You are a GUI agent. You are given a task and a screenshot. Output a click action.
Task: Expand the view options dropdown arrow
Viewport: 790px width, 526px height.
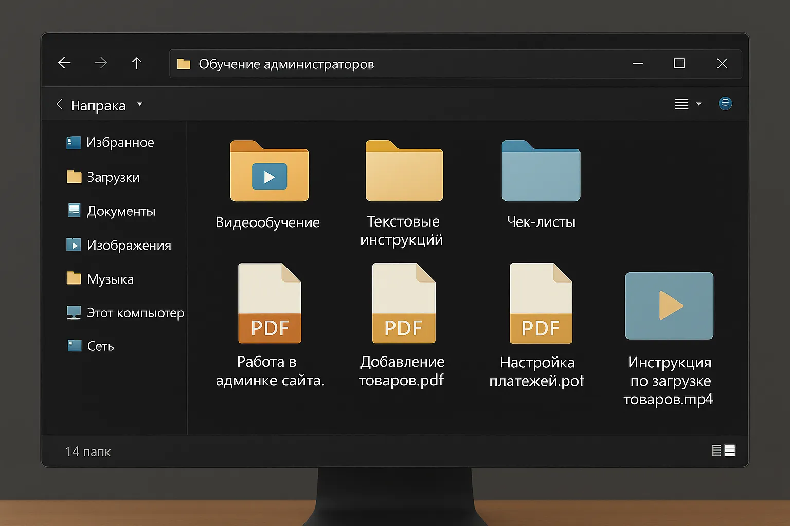coord(698,104)
